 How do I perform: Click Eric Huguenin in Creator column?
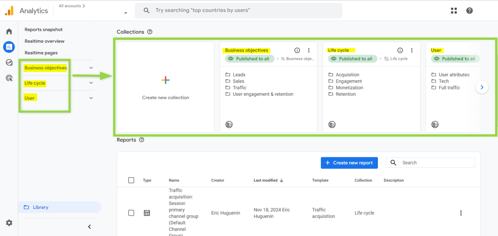(x=227, y=213)
